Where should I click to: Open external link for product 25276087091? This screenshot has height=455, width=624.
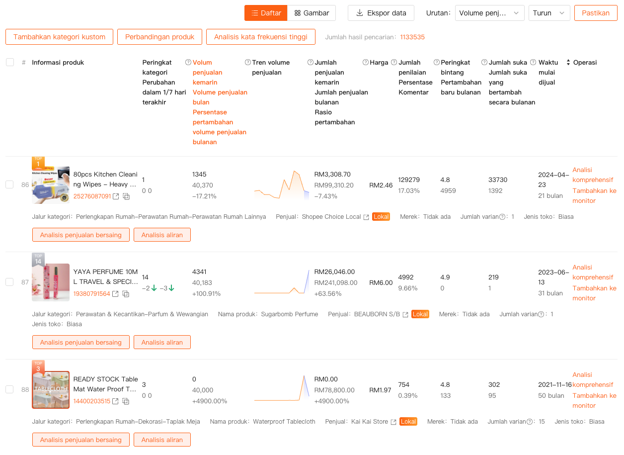point(116,196)
